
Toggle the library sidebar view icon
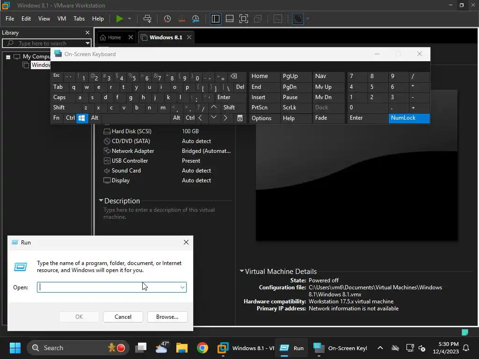tap(215, 19)
